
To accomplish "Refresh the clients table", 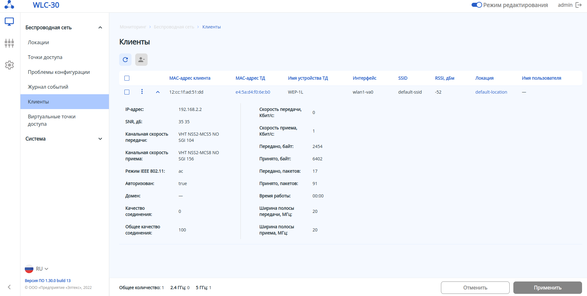I will (x=125, y=60).
